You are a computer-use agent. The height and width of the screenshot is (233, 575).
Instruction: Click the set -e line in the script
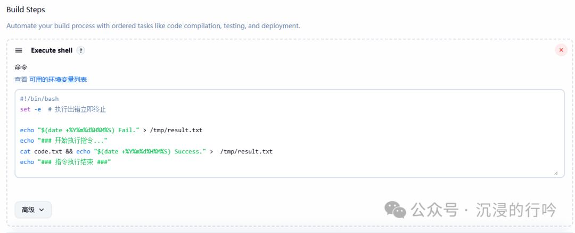(x=63, y=109)
